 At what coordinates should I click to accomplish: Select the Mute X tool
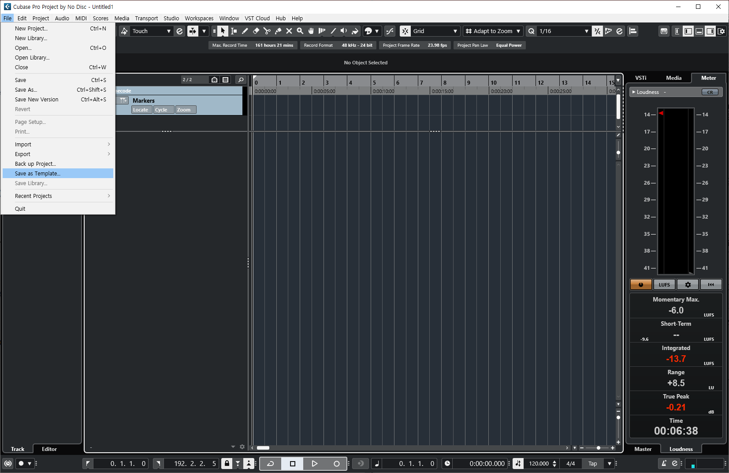tap(289, 31)
